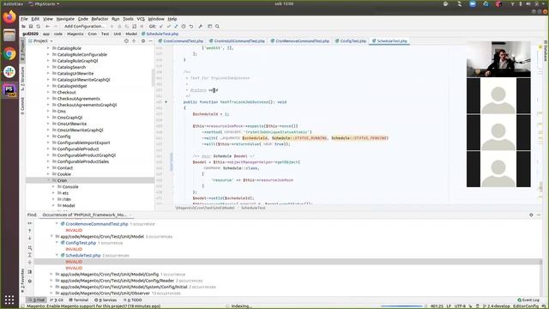Click the Synchronize toolbar icon
Screen dimensions: 549x309
tap(38, 27)
